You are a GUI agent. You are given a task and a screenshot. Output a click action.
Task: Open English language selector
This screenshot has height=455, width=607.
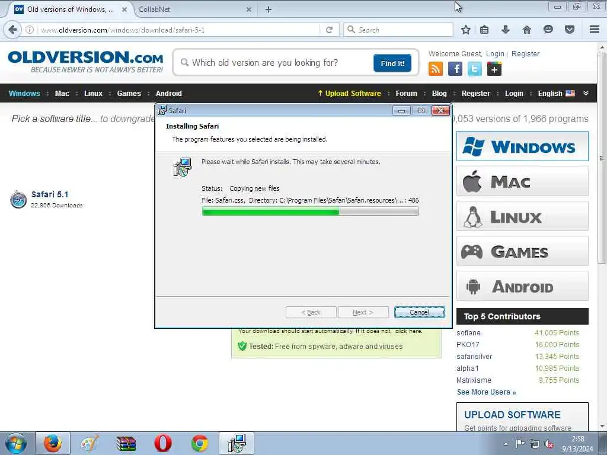pos(556,93)
